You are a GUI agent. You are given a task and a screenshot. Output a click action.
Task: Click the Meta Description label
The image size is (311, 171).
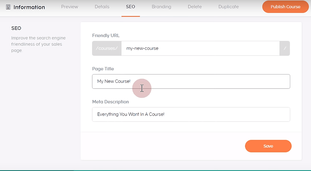110,102
